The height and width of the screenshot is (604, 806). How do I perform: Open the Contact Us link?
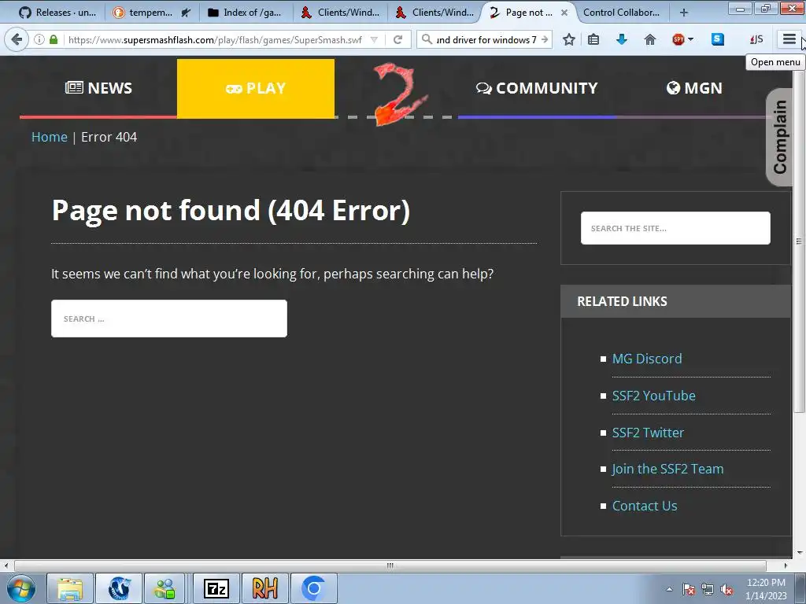pyautogui.click(x=645, y=506)
